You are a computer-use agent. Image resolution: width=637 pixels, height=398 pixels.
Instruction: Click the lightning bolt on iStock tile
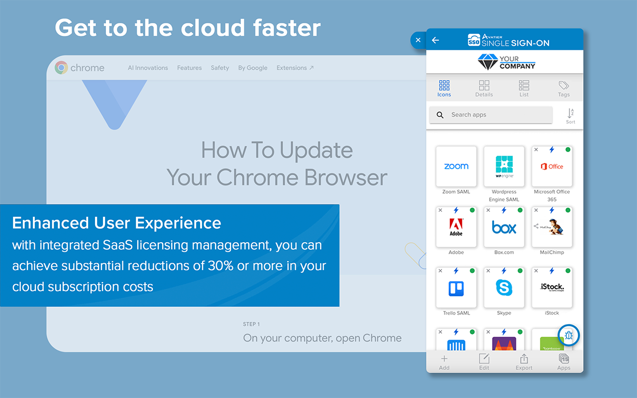click(551, 271)
